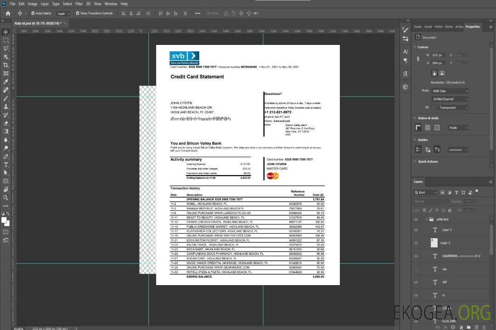The height and width of the screenshot is (330, 496).
Task: Open the 3D panel cube icon
Action: [x=405, y=87]
